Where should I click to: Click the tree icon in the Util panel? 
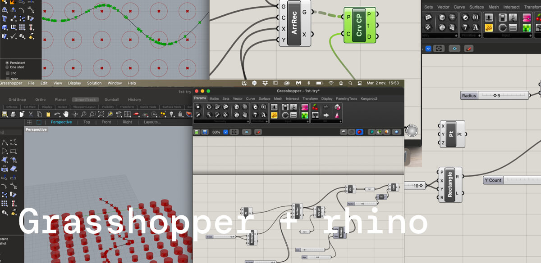point(315,115)
